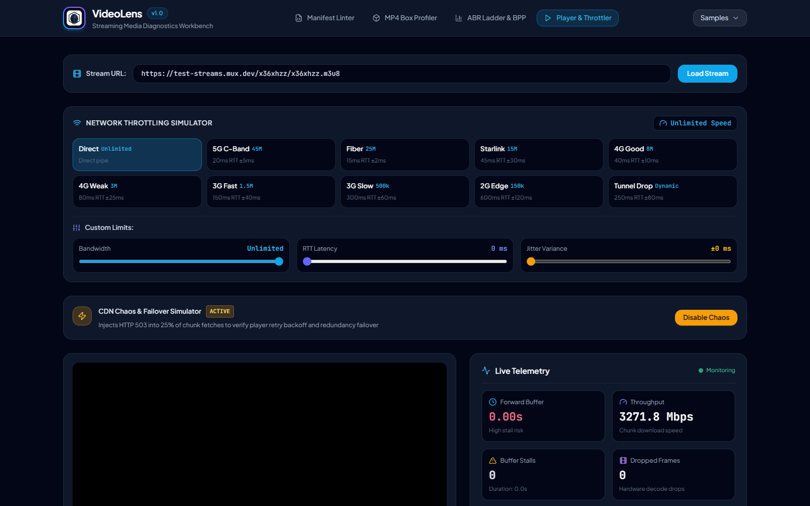The width and height of the screenshot is (810, 506).
Task: Choose the 3G Slow 500k preset
Action: pyautogui.click(x=405, y=192)
